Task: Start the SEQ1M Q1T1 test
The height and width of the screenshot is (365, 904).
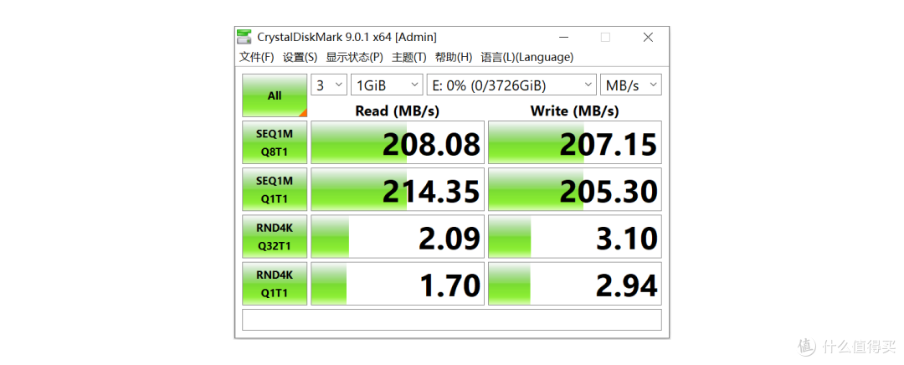Action: tap(275, 190)
